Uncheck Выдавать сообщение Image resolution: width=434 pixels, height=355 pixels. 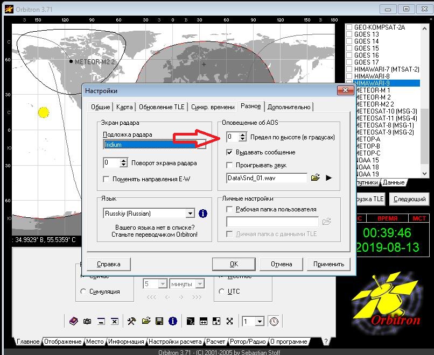(229, 152)
